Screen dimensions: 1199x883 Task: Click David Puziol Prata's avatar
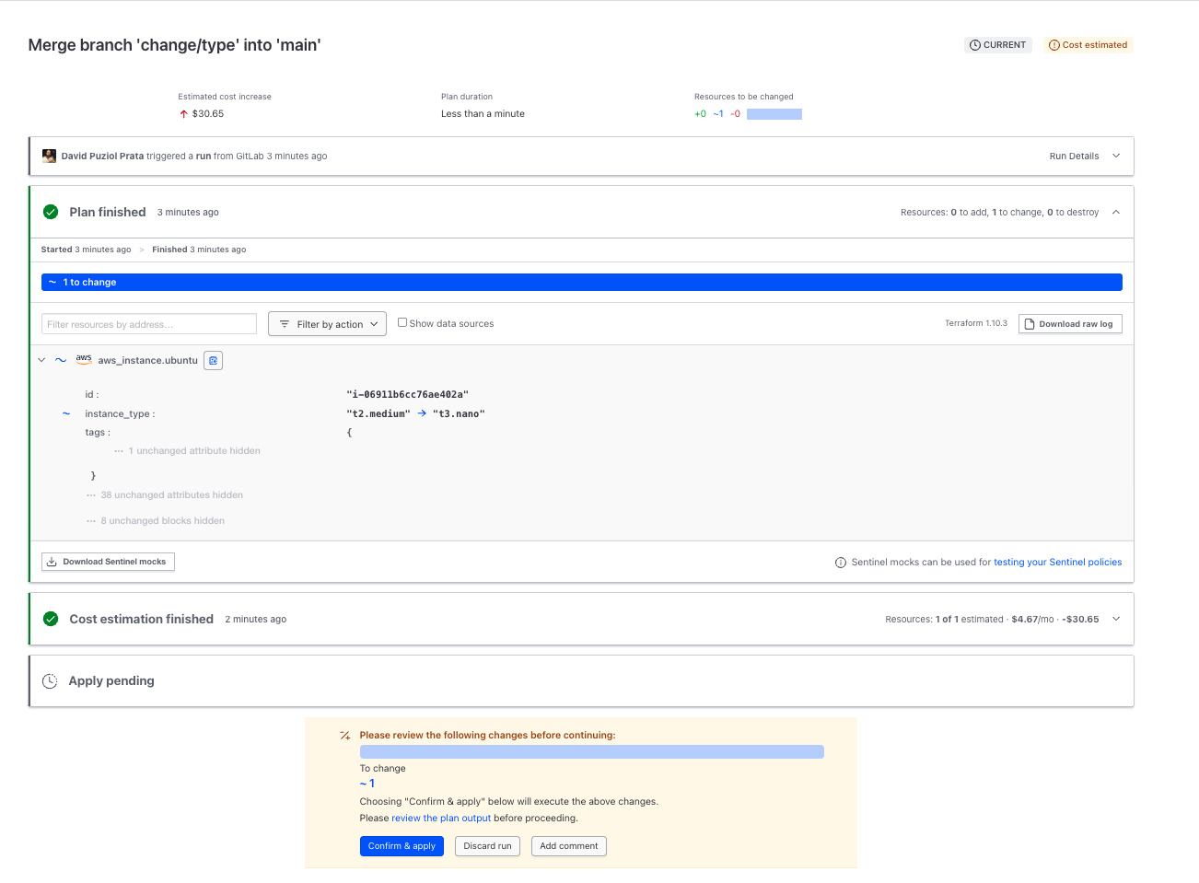(49, 156)
